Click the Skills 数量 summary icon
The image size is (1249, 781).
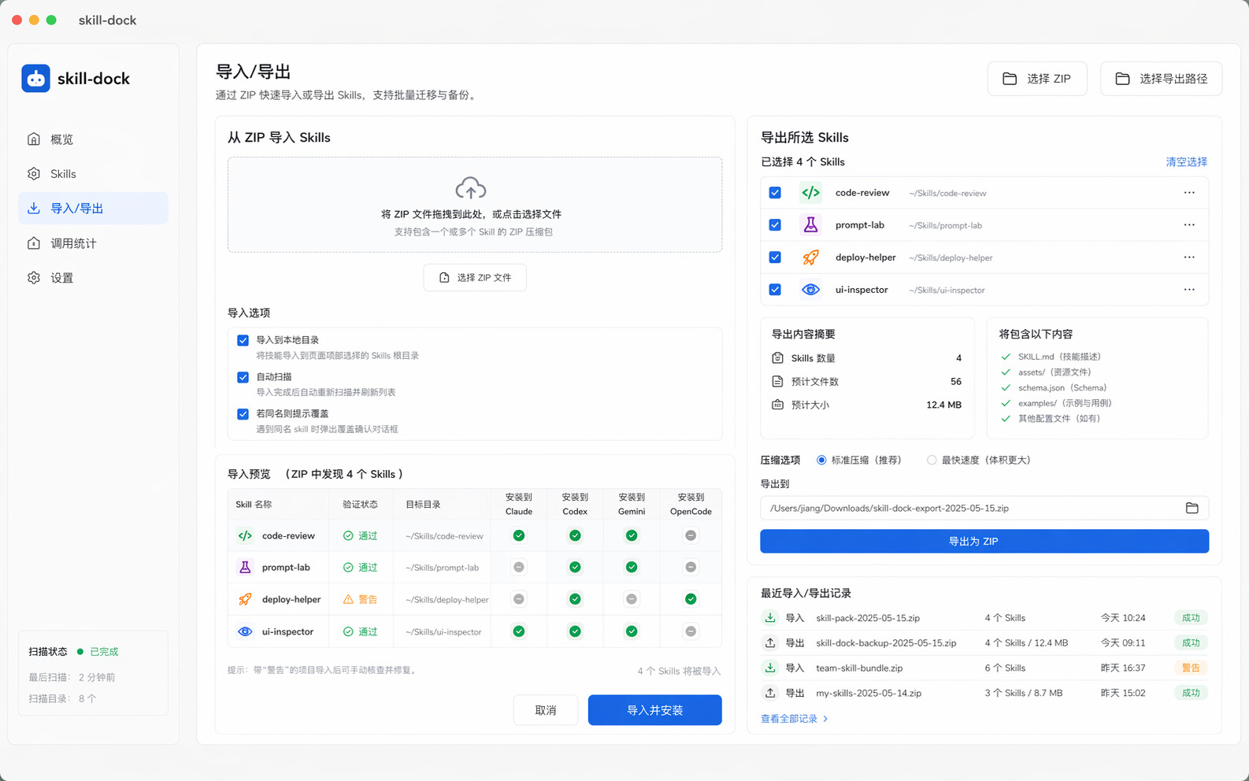coord(777,357)
